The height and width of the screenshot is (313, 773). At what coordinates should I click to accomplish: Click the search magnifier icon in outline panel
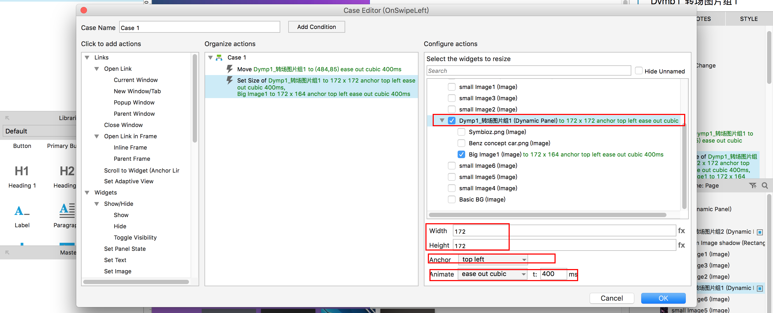pyautogui.click(x=765, y=186)
